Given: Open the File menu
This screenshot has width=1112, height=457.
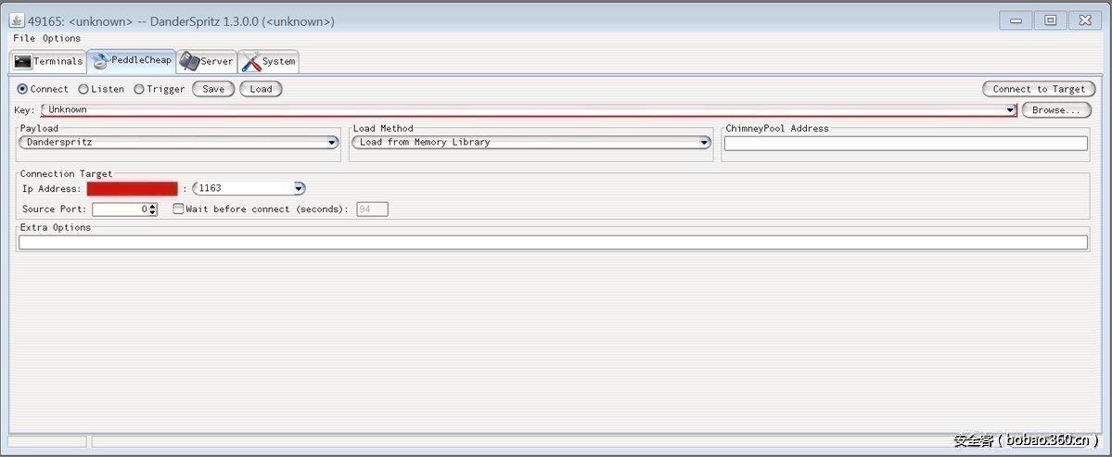Looking at the screenshot, I should point(24,38).
